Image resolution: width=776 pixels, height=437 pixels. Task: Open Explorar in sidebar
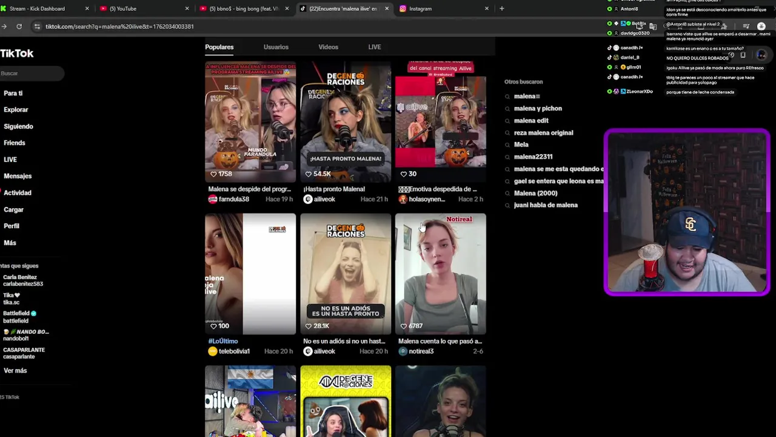(16, 110)
